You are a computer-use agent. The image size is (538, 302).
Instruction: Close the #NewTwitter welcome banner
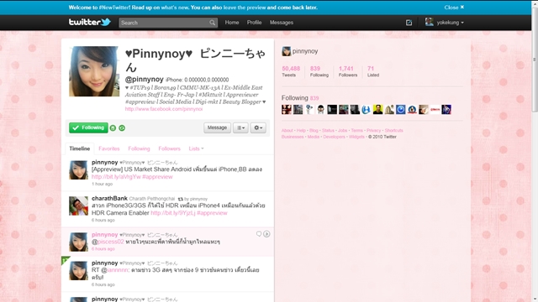454,8
